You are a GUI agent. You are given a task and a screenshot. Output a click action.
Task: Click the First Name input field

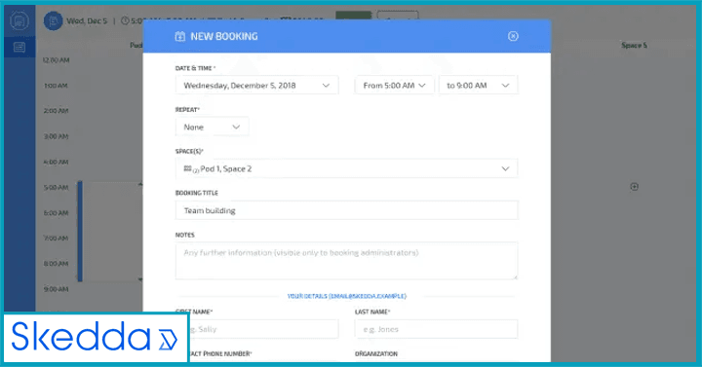[x=263, y=329]
